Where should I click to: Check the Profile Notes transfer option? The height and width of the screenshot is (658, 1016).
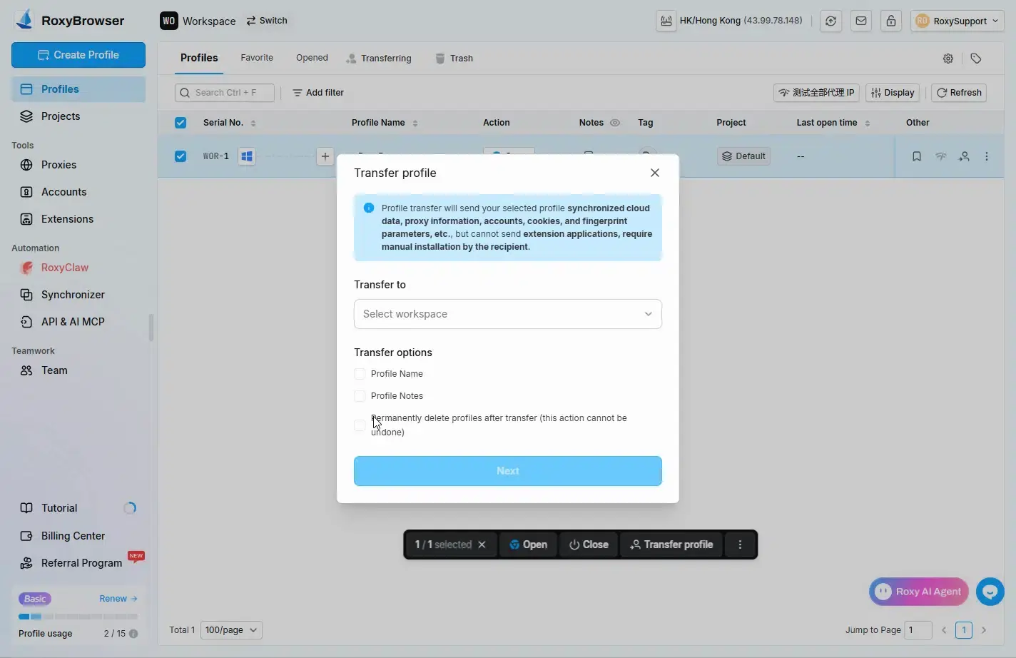coord(360,396)
